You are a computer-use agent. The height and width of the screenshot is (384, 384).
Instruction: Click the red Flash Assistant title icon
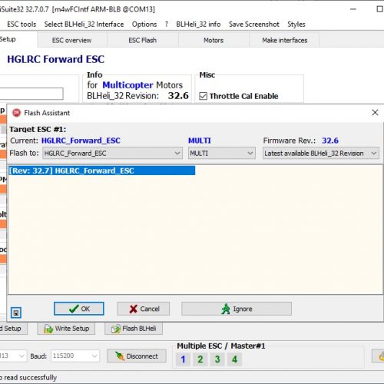click(x=17, y=113)
